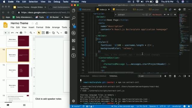Click undo in Google Slides toolbar
The image size is (192, 108).
(13, 33)
